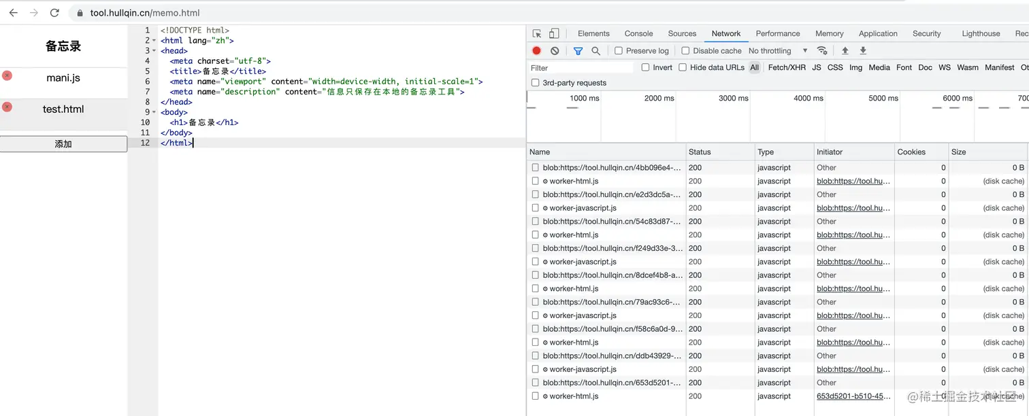Image resolution: width=1029 pixels, height=416 pixels.
Task: Toggle the device toolbar icon
Action: [x=554, y=33]
